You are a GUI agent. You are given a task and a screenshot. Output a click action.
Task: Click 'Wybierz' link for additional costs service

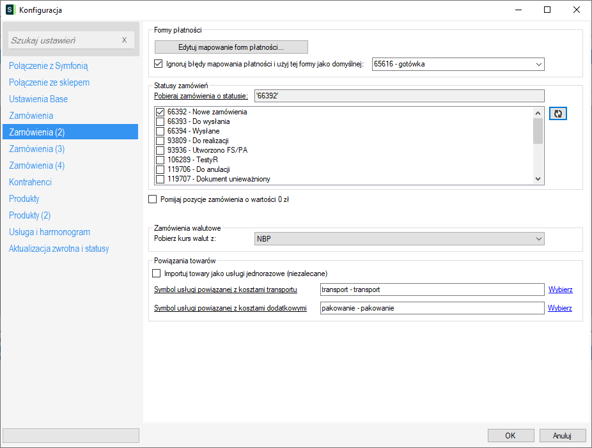pyautogui.click(x=559, y=308)
